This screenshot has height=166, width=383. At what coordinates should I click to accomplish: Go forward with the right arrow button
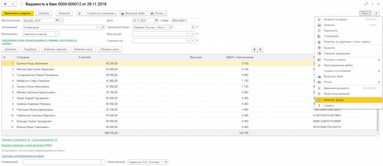(13, 4)
